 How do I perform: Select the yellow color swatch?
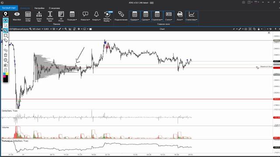7,74
